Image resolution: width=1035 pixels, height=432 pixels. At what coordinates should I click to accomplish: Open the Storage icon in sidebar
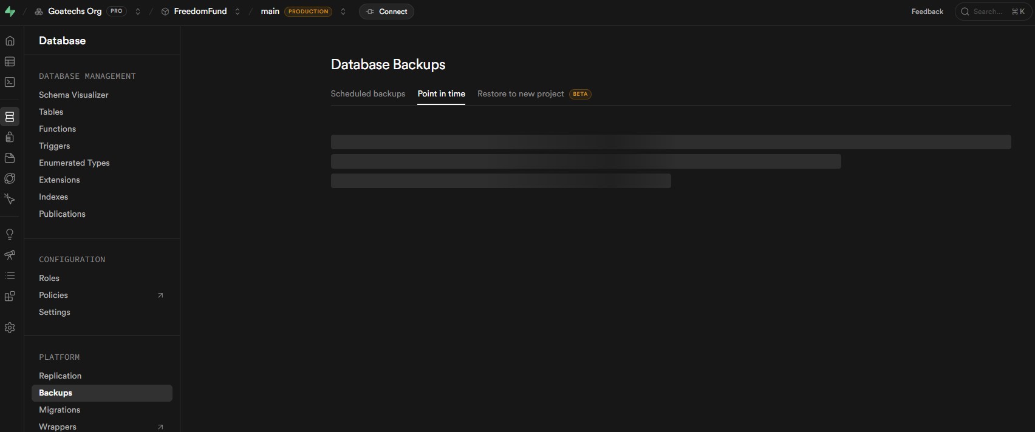click(x=10, y=158)
